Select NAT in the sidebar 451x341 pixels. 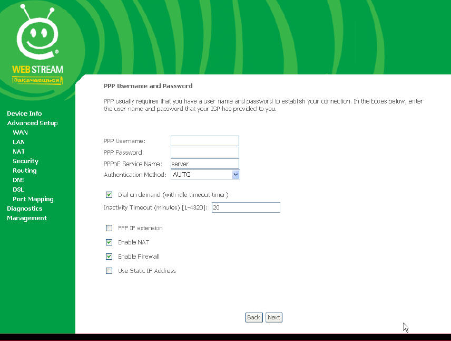tap(18, 151)
